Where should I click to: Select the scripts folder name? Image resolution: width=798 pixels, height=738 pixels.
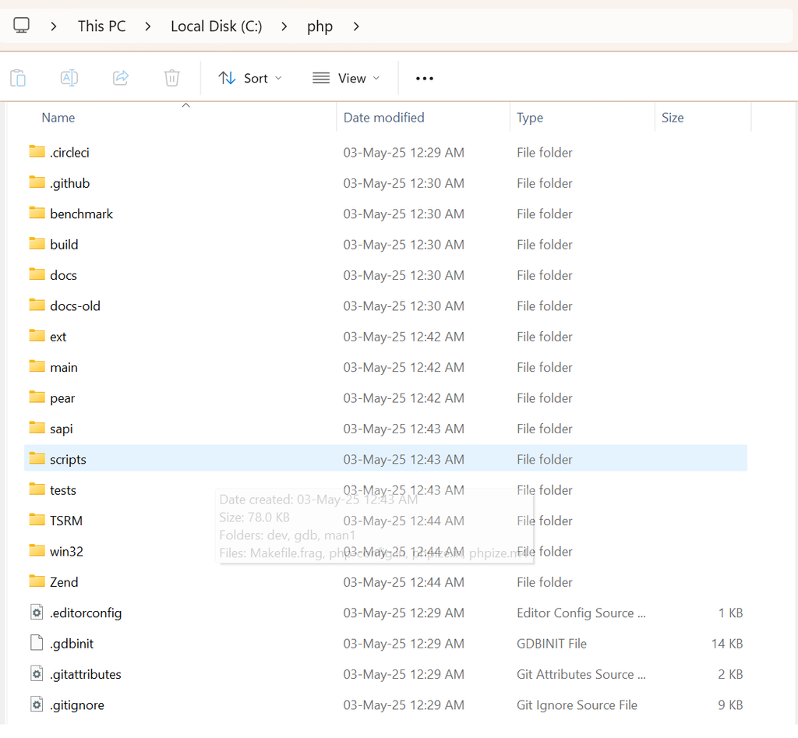click(x=69, y=460)
